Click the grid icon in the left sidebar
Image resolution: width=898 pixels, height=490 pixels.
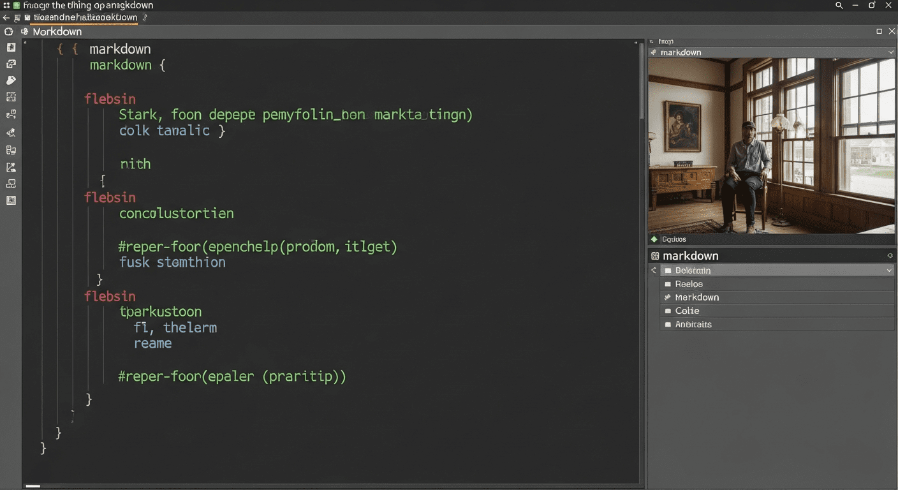[11, 97]
